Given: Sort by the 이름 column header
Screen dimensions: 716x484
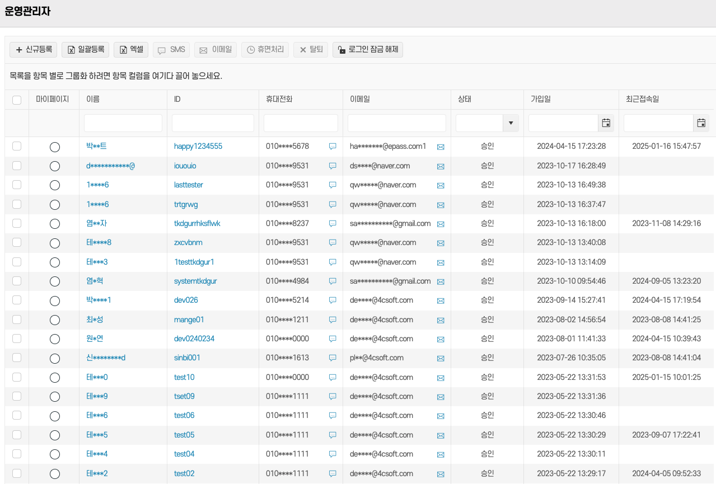Looking at the screenshot, I should [x=93, y=100].
